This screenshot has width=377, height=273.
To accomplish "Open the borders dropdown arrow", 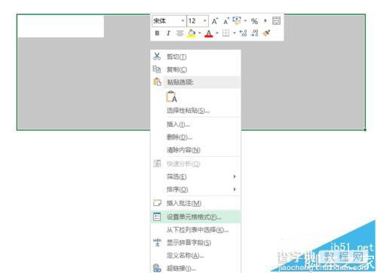I will pos(234,33).
